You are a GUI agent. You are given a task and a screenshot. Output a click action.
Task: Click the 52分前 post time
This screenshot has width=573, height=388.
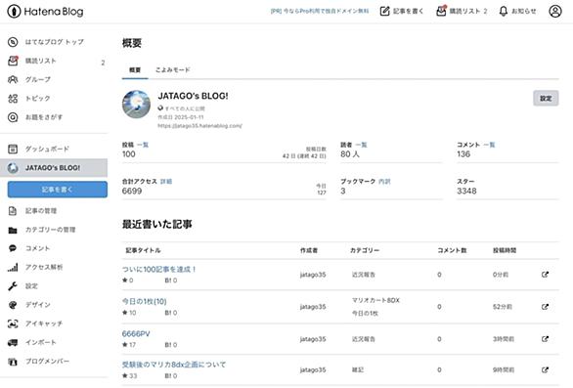pyautogui.click(x=503, y=307)
